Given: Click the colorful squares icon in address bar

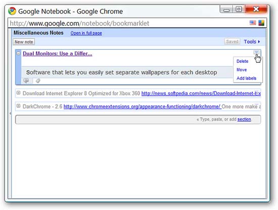Looking at the screenshot, I should [261, 23].
